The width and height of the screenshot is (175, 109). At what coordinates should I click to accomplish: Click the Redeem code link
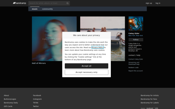(x=134, y=67)
